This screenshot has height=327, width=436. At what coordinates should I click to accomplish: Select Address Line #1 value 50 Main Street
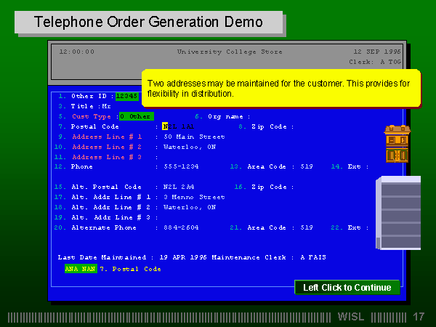click(195, 137)
